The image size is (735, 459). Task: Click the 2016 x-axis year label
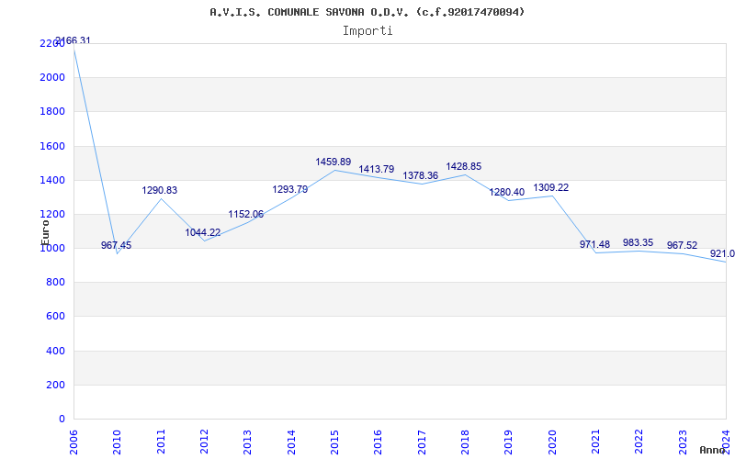coord(379,442)
